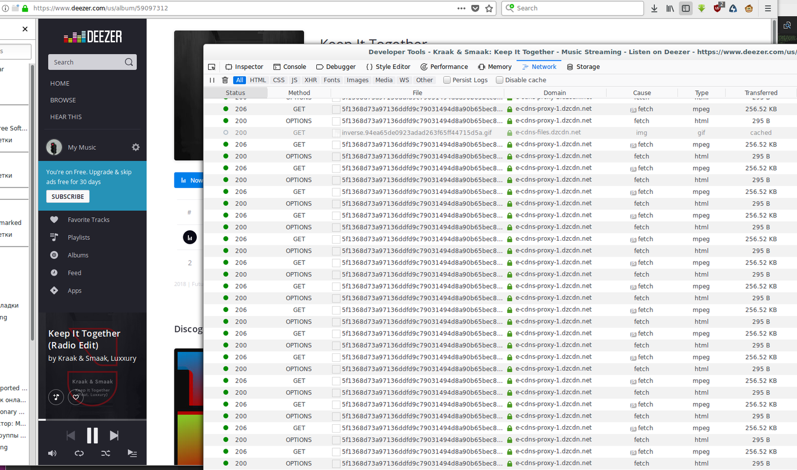Click the green download extension icon
Screen dimensions: 797x470
click(x=702, y=8)
